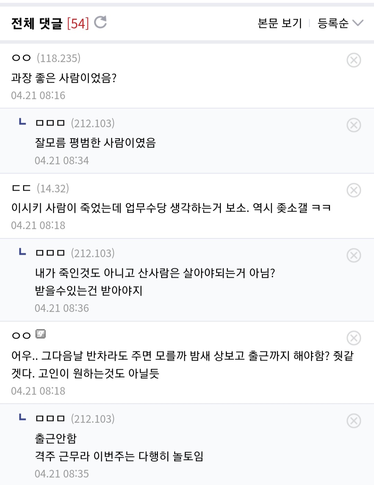Select the comment text 과장 좋은 사람이었음?
Image resolution: width=374 pixels, height=485 pixels.
[x=64, y=78]
